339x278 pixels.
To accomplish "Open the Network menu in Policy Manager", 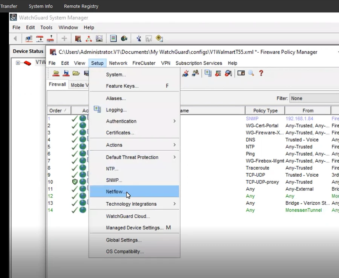I will [118, 63].
